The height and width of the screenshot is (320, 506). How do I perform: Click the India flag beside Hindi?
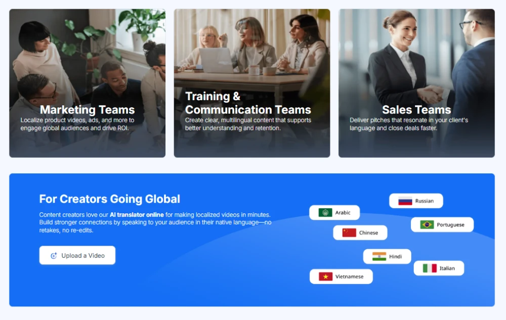point(379,256)
